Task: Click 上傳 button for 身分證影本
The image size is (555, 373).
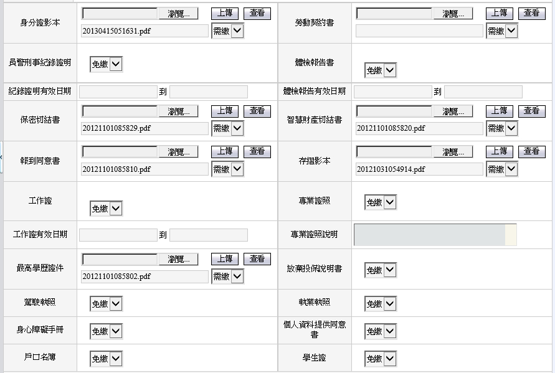Action: tap(225, 14)
